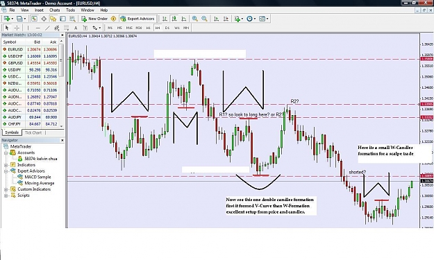Select the trendline drawing tool
This screenshot has height=260, width=434.
click(x=47, y=28)
